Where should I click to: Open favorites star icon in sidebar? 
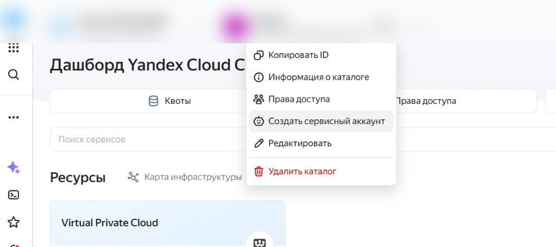(x=14, y=222)
